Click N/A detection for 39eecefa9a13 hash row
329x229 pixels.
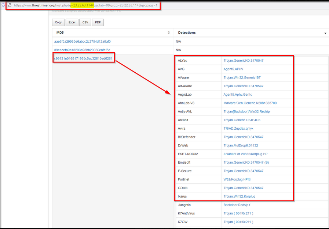pos(178,50)
